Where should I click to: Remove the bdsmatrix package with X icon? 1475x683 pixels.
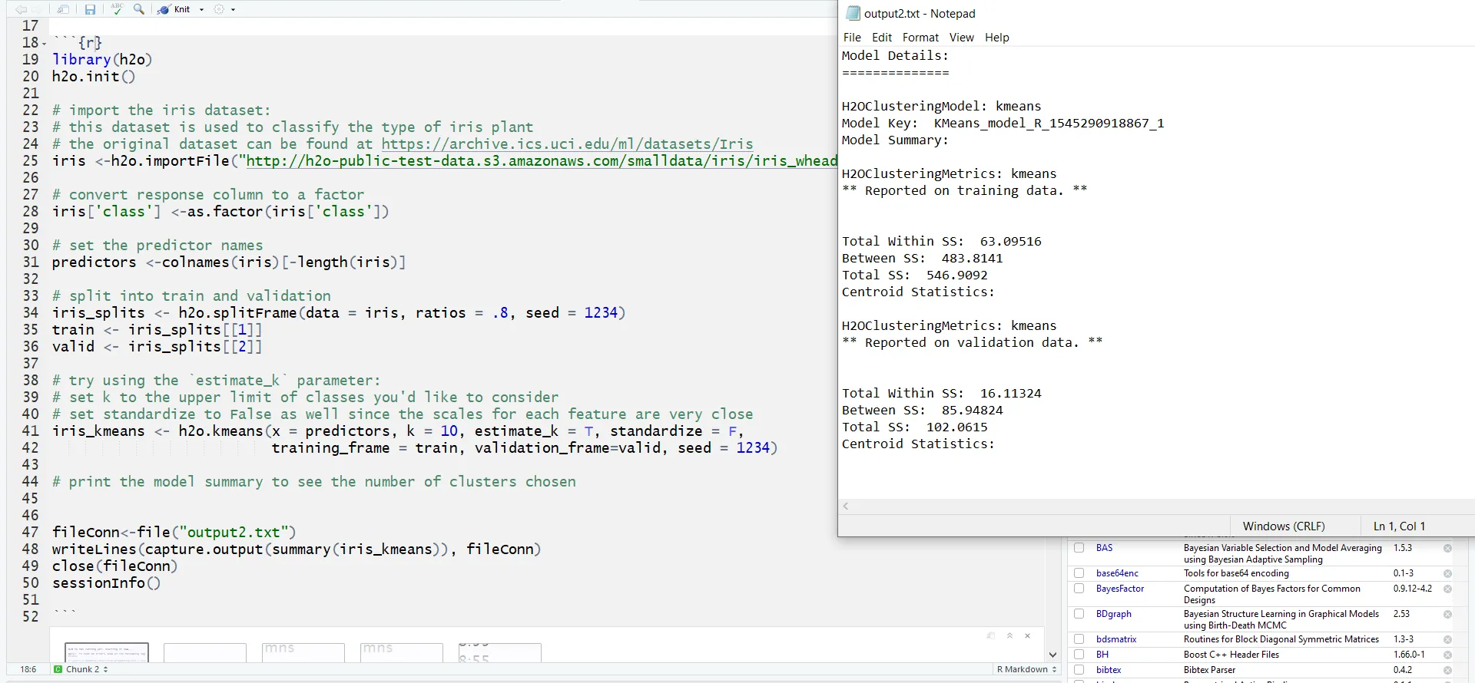coord(1447,639)
